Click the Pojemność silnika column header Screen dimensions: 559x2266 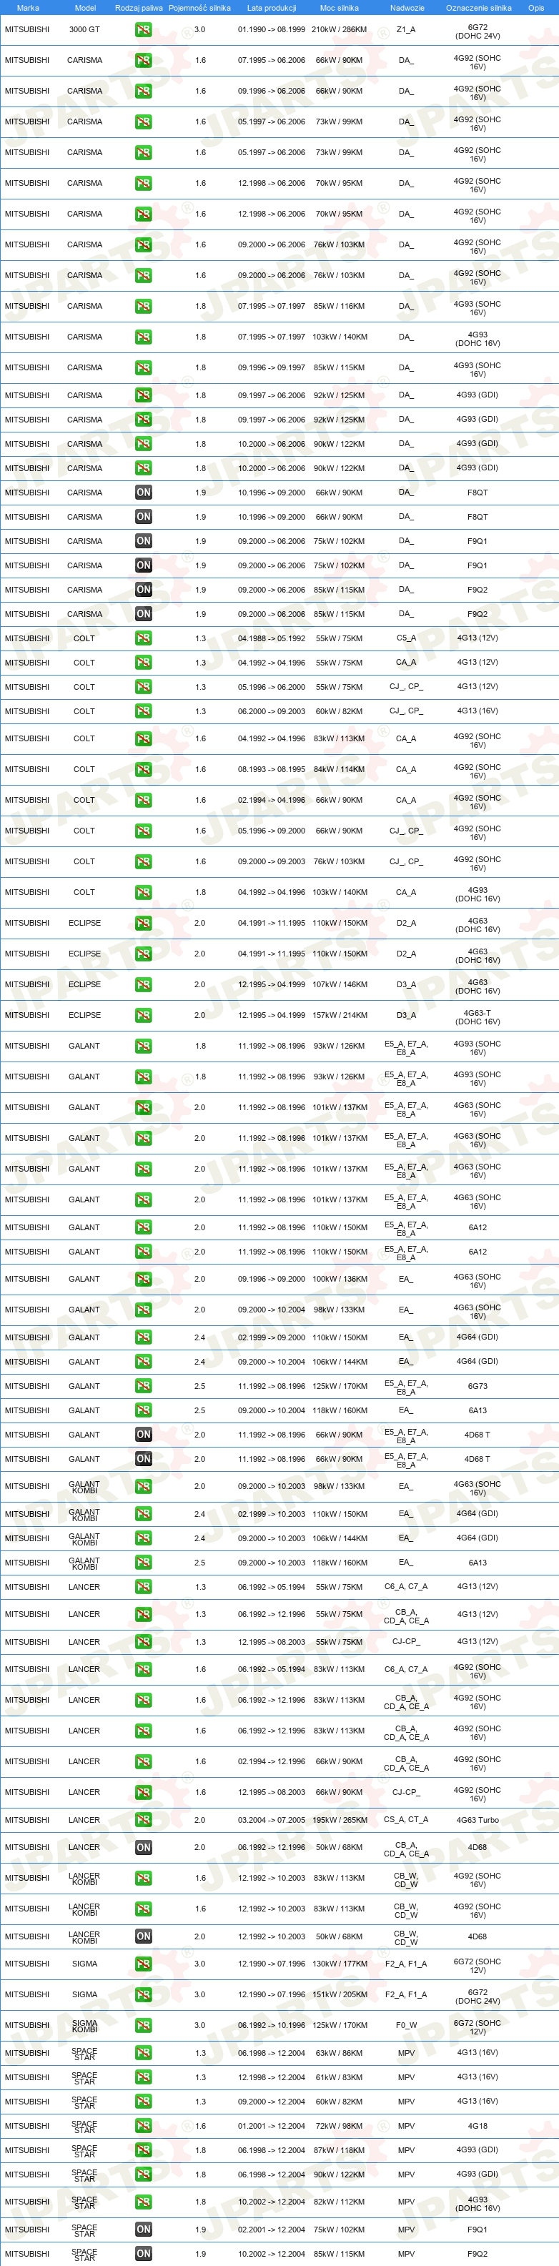click(200, 8)
